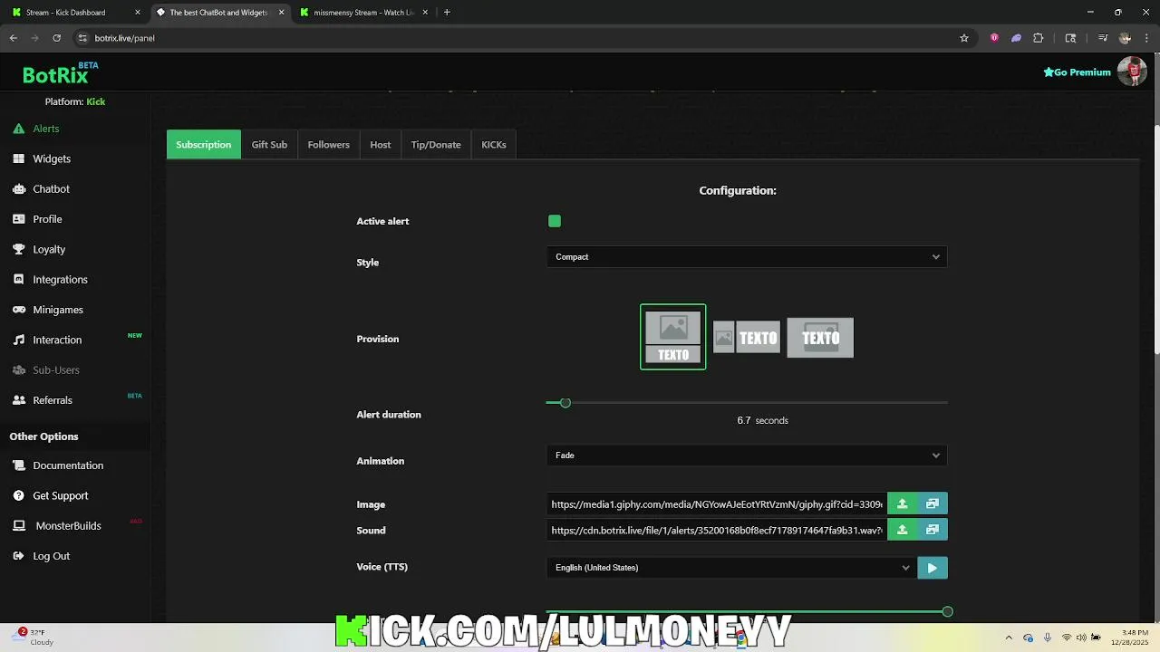Open a new browser tab
1160x652 pixels.
(x=447, y=13)
